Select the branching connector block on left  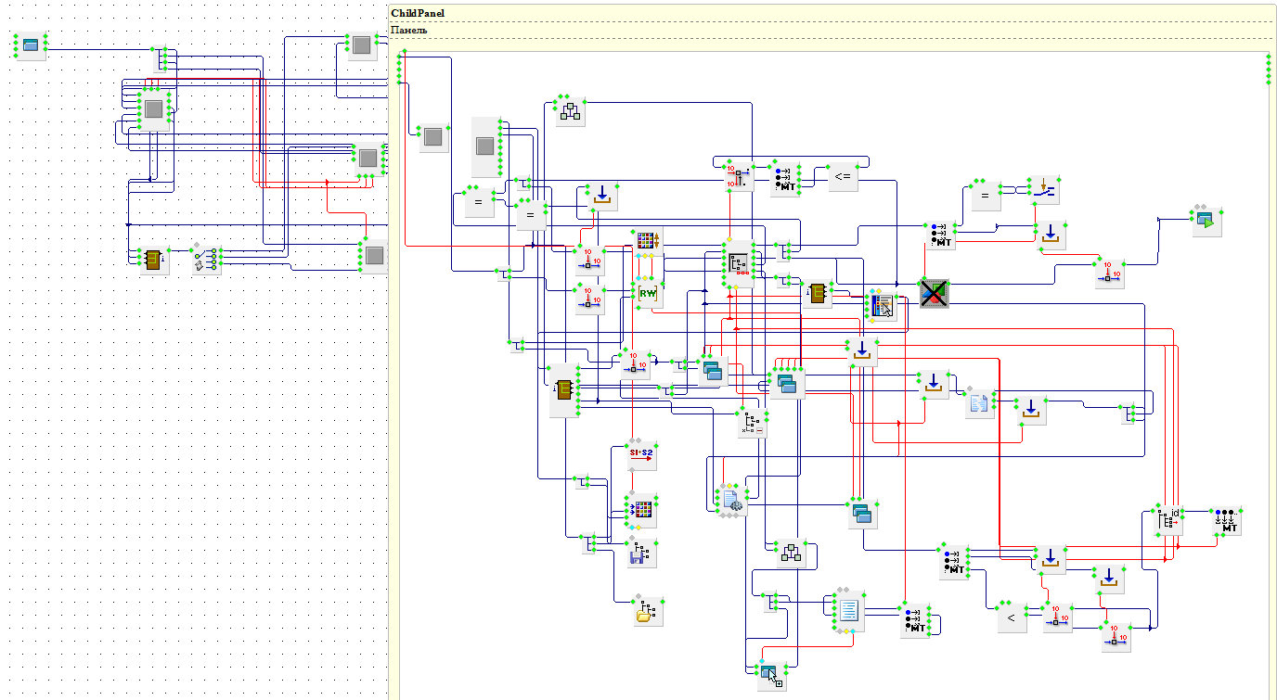205,260
